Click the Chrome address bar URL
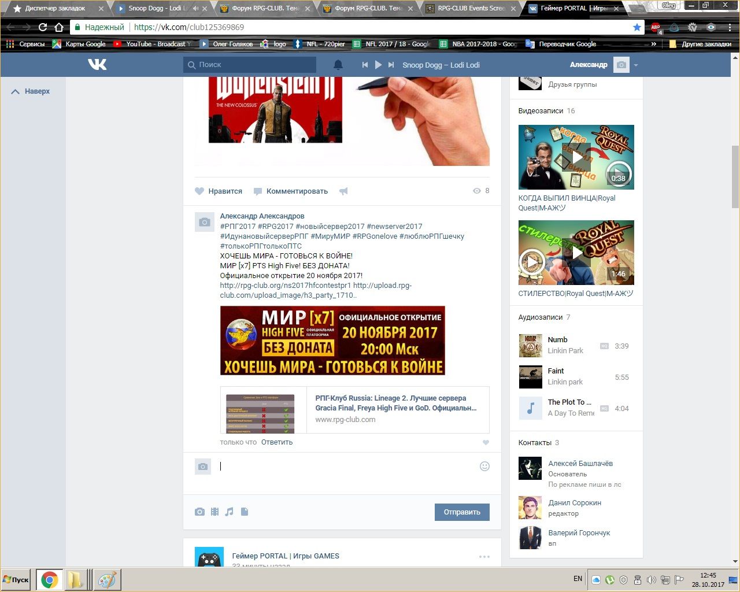 189,27
